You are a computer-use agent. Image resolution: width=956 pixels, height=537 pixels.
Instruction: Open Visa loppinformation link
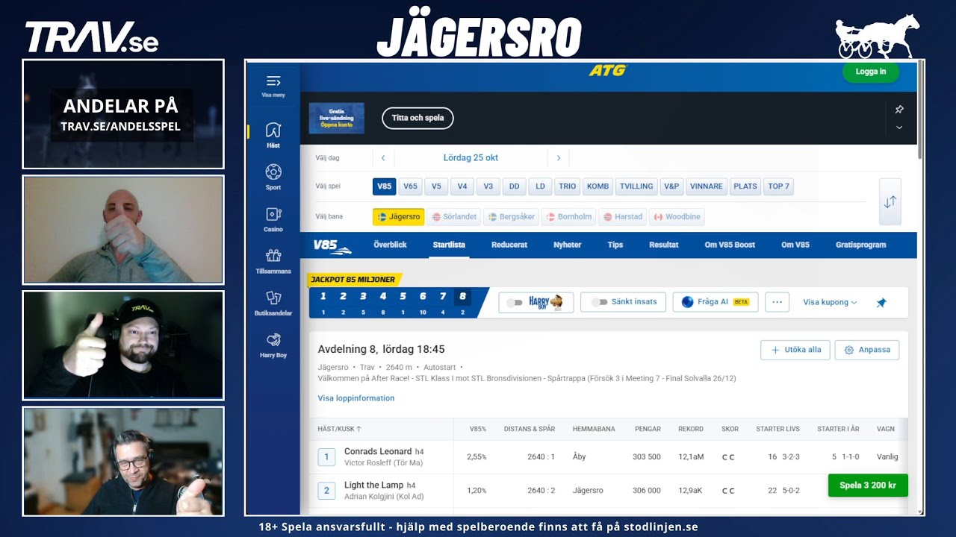tap(356, 398)
